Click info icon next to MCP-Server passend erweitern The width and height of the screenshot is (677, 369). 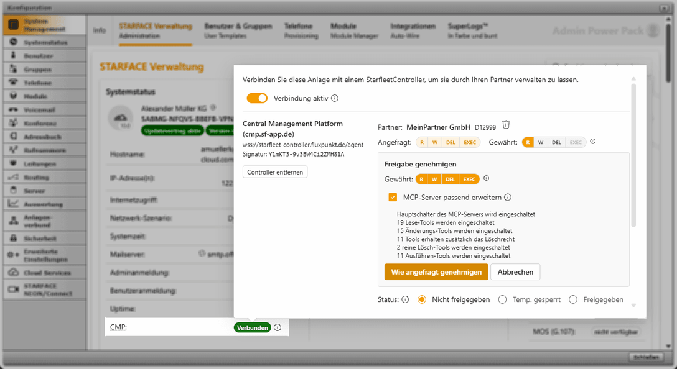(x=508, y=198)
